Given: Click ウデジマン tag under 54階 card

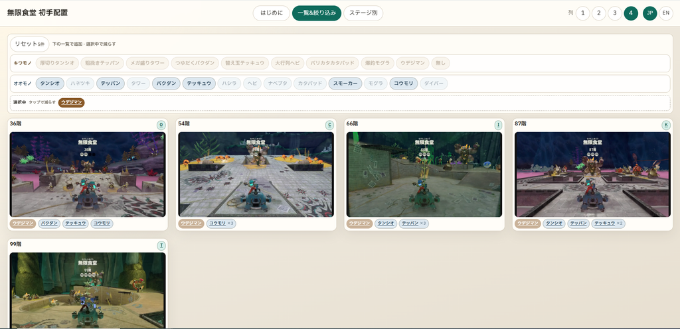Looking at the screenshot, I should [x=191, y=224].
